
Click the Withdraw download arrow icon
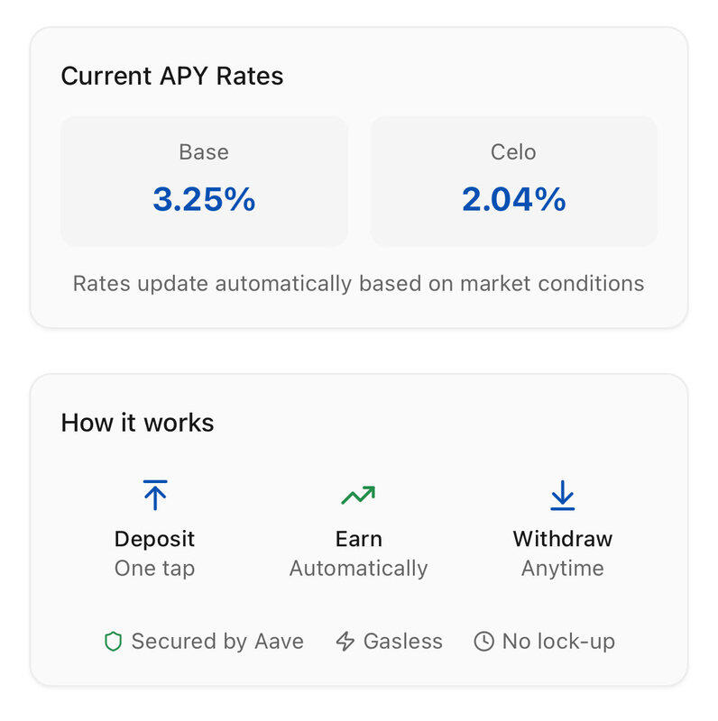pos(562,495)
